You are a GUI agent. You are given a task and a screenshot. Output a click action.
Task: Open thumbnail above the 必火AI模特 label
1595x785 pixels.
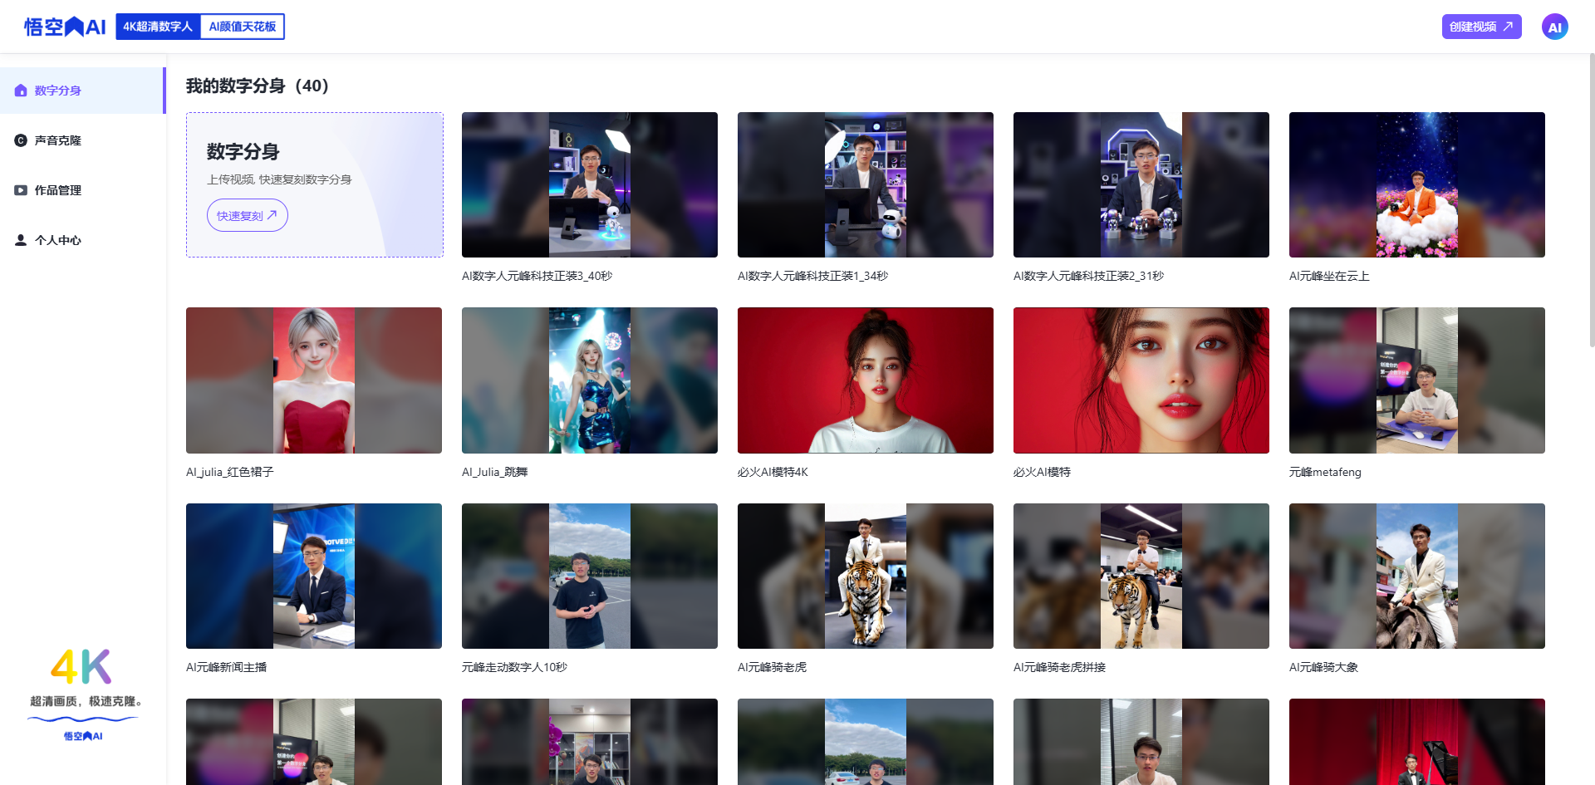click(1141, 380)
